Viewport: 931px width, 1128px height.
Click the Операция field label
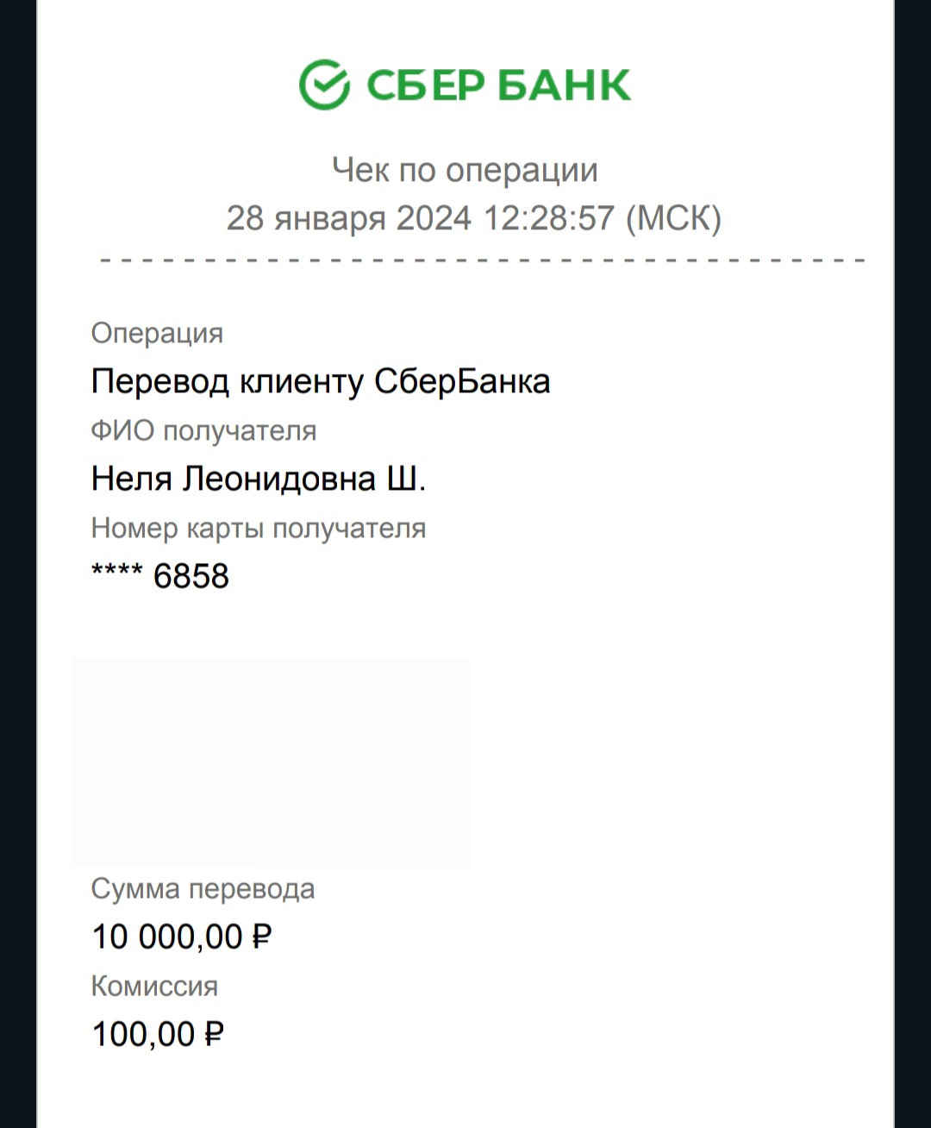[x=157, y=333]
